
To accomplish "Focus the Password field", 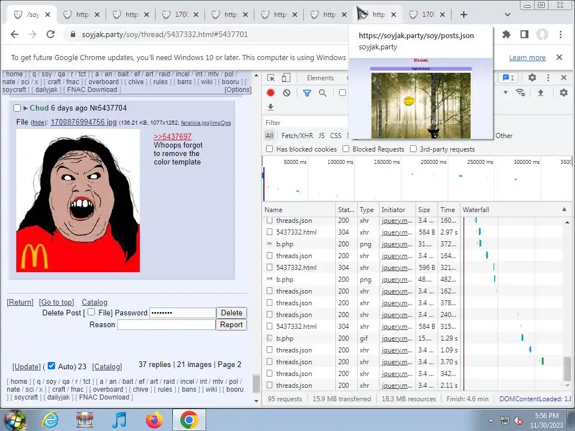I will tap(182, 313).
